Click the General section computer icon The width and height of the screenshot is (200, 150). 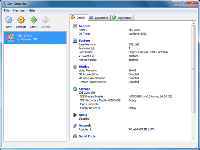coord(75,26)
